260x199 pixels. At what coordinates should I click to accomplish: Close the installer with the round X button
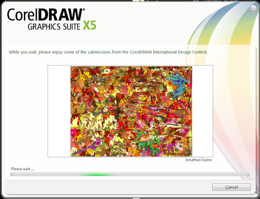[253, 8]
